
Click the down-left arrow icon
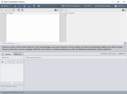click(15, 83)
